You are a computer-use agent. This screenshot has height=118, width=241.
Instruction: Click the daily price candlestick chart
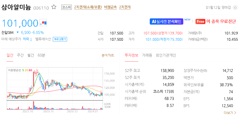pos(55,84)
